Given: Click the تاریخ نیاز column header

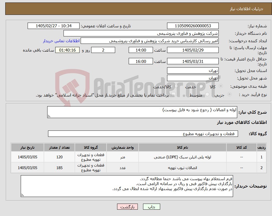Looking at the screenshot, I should pyautogui.click(x=27, y=147).
